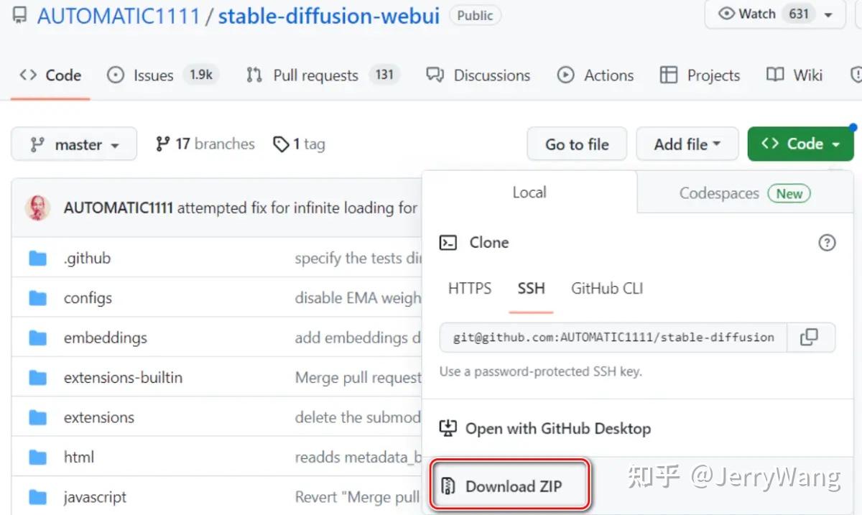The height and width of the screenshot is (515, 862).
Task: Click the .github folder icon
Action: click(37, 259)
